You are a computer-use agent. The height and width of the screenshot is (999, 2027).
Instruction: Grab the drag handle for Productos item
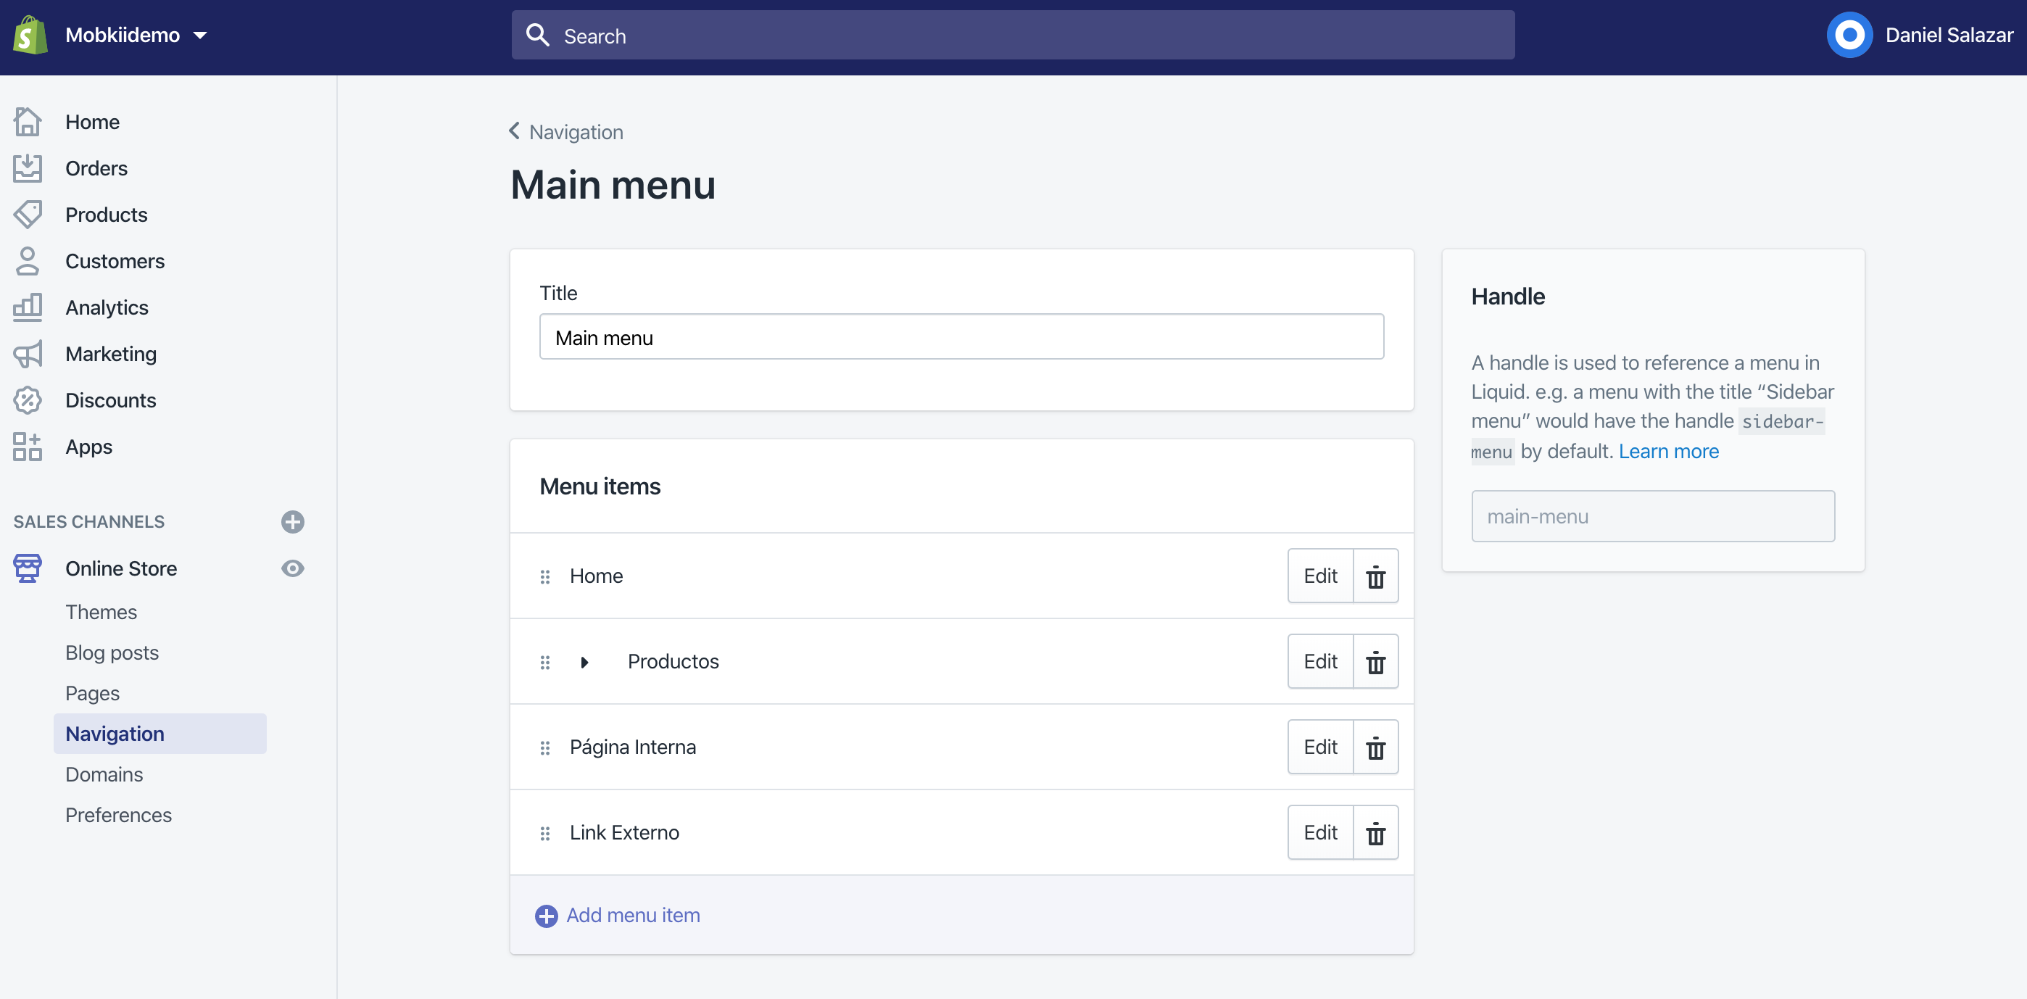[544, 663]
